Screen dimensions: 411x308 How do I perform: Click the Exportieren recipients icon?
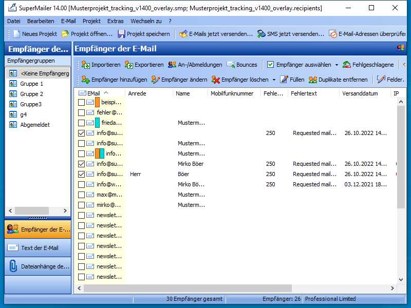point(144,65)
